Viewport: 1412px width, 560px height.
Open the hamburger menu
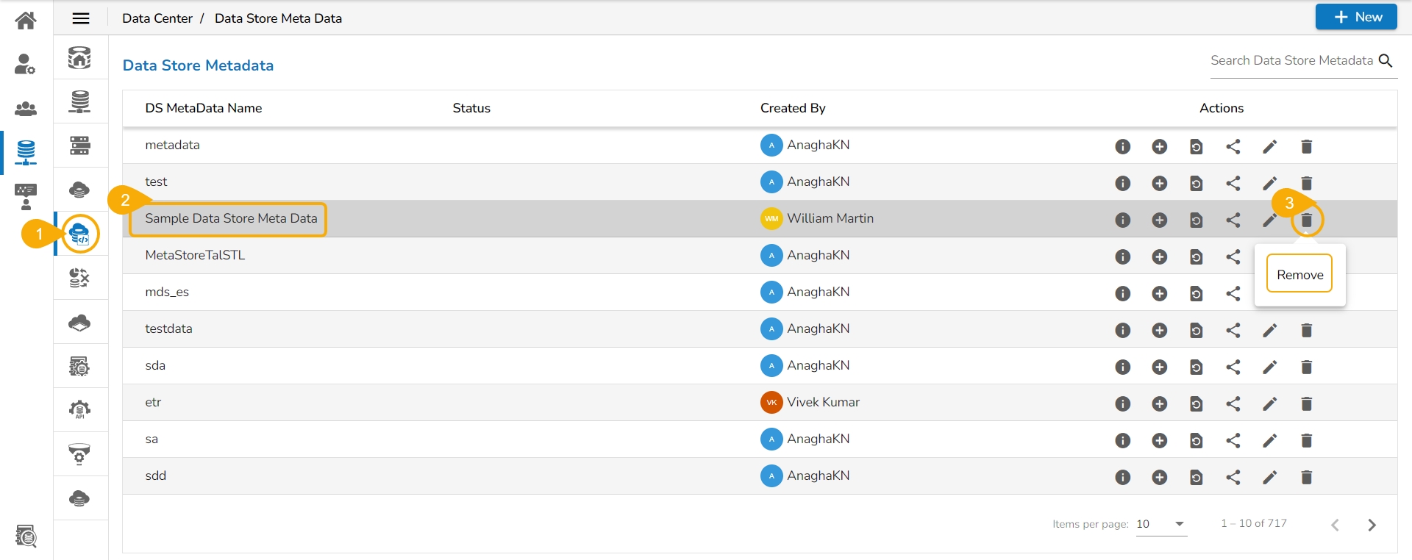(x=81, y=18)
